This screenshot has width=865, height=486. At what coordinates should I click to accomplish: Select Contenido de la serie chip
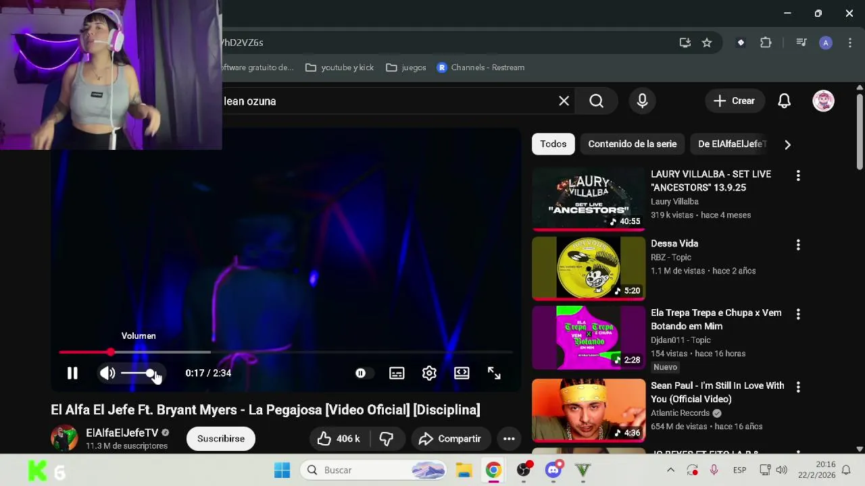pyautogui.click(x=632, y=144)
